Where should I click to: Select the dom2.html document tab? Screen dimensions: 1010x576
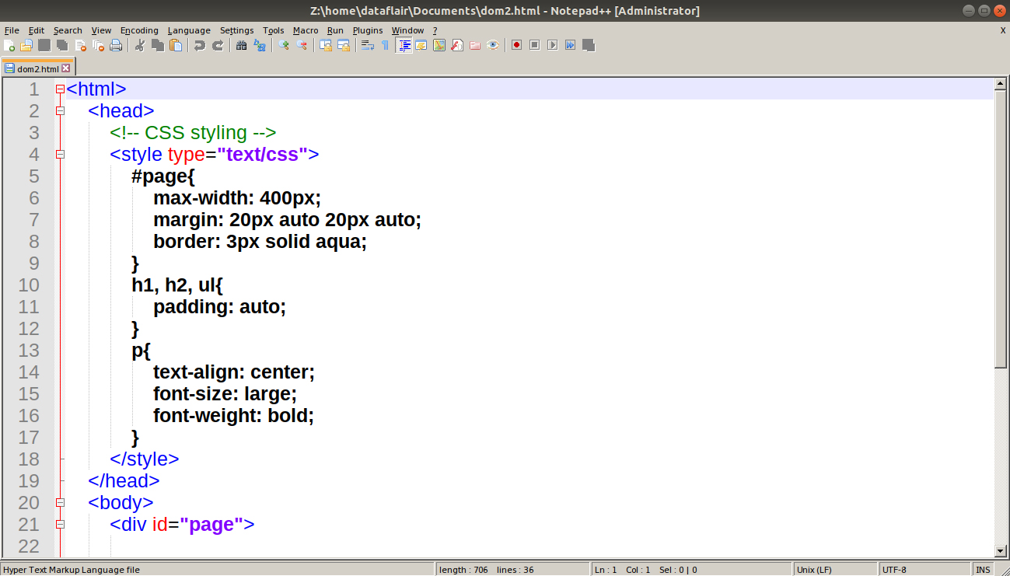35,68
